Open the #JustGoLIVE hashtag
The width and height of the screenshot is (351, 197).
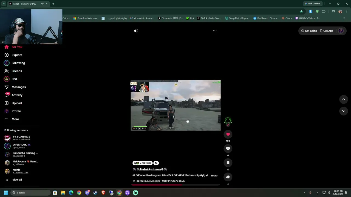tap(170, 175)
